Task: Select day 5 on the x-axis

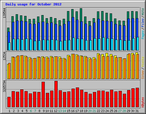Action: click(27, 111)
